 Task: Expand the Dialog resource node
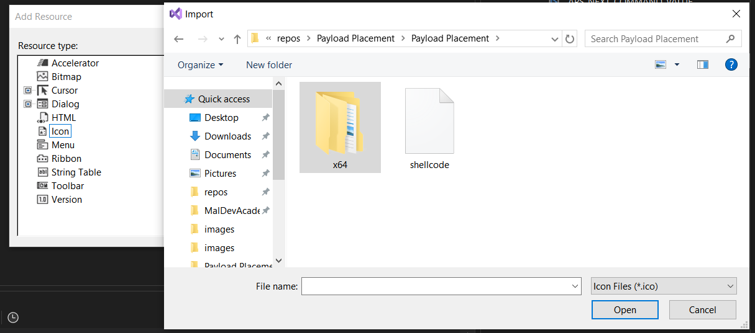pos(27,104)
